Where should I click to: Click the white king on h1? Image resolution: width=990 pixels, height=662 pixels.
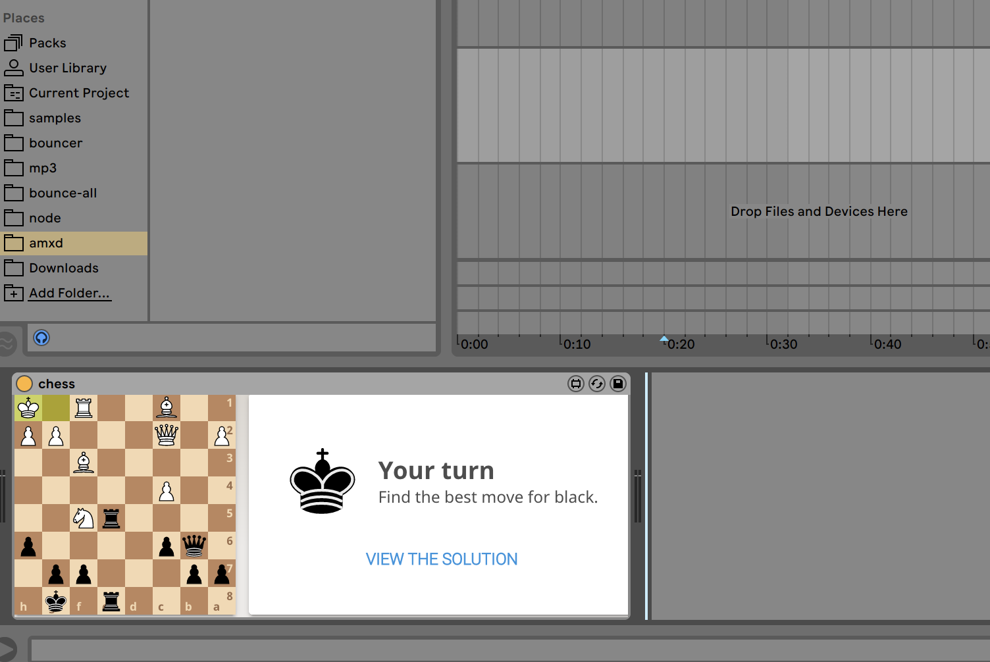click(x=28, y=408)
